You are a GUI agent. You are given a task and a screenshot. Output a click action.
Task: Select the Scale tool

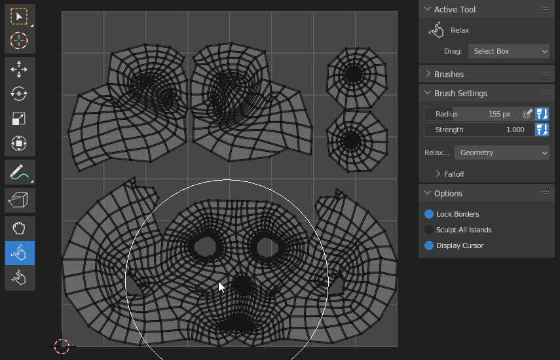pos(20,119)
